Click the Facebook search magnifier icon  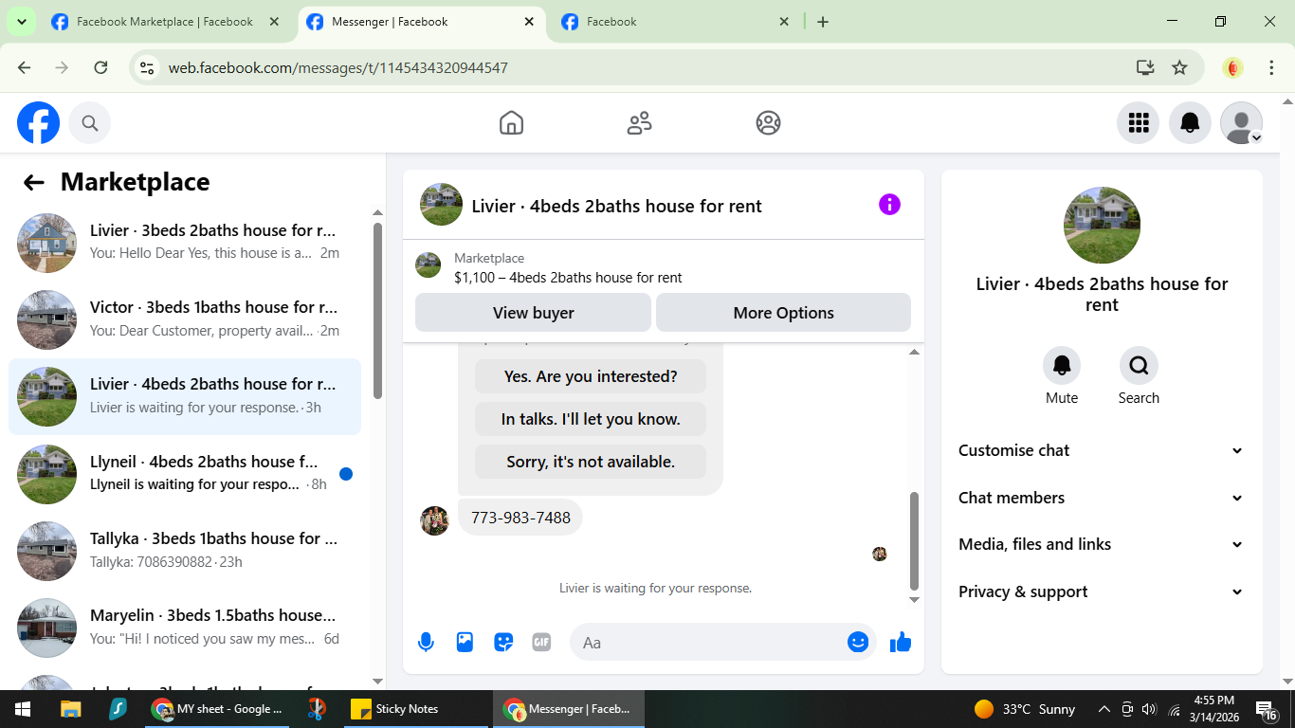tap(90, 123)
